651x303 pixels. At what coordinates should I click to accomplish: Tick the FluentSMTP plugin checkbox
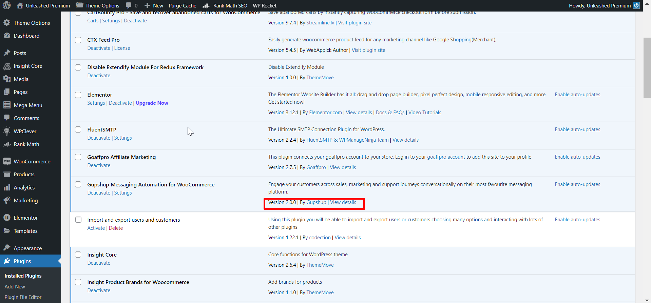(78, 129)
